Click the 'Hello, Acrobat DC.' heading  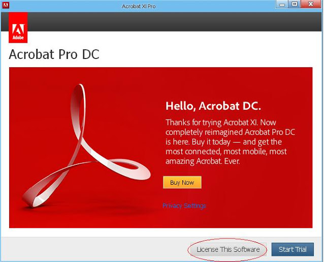click(213, 106)
